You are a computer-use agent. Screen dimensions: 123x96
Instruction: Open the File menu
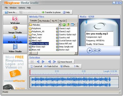click(x=6, y=8)
